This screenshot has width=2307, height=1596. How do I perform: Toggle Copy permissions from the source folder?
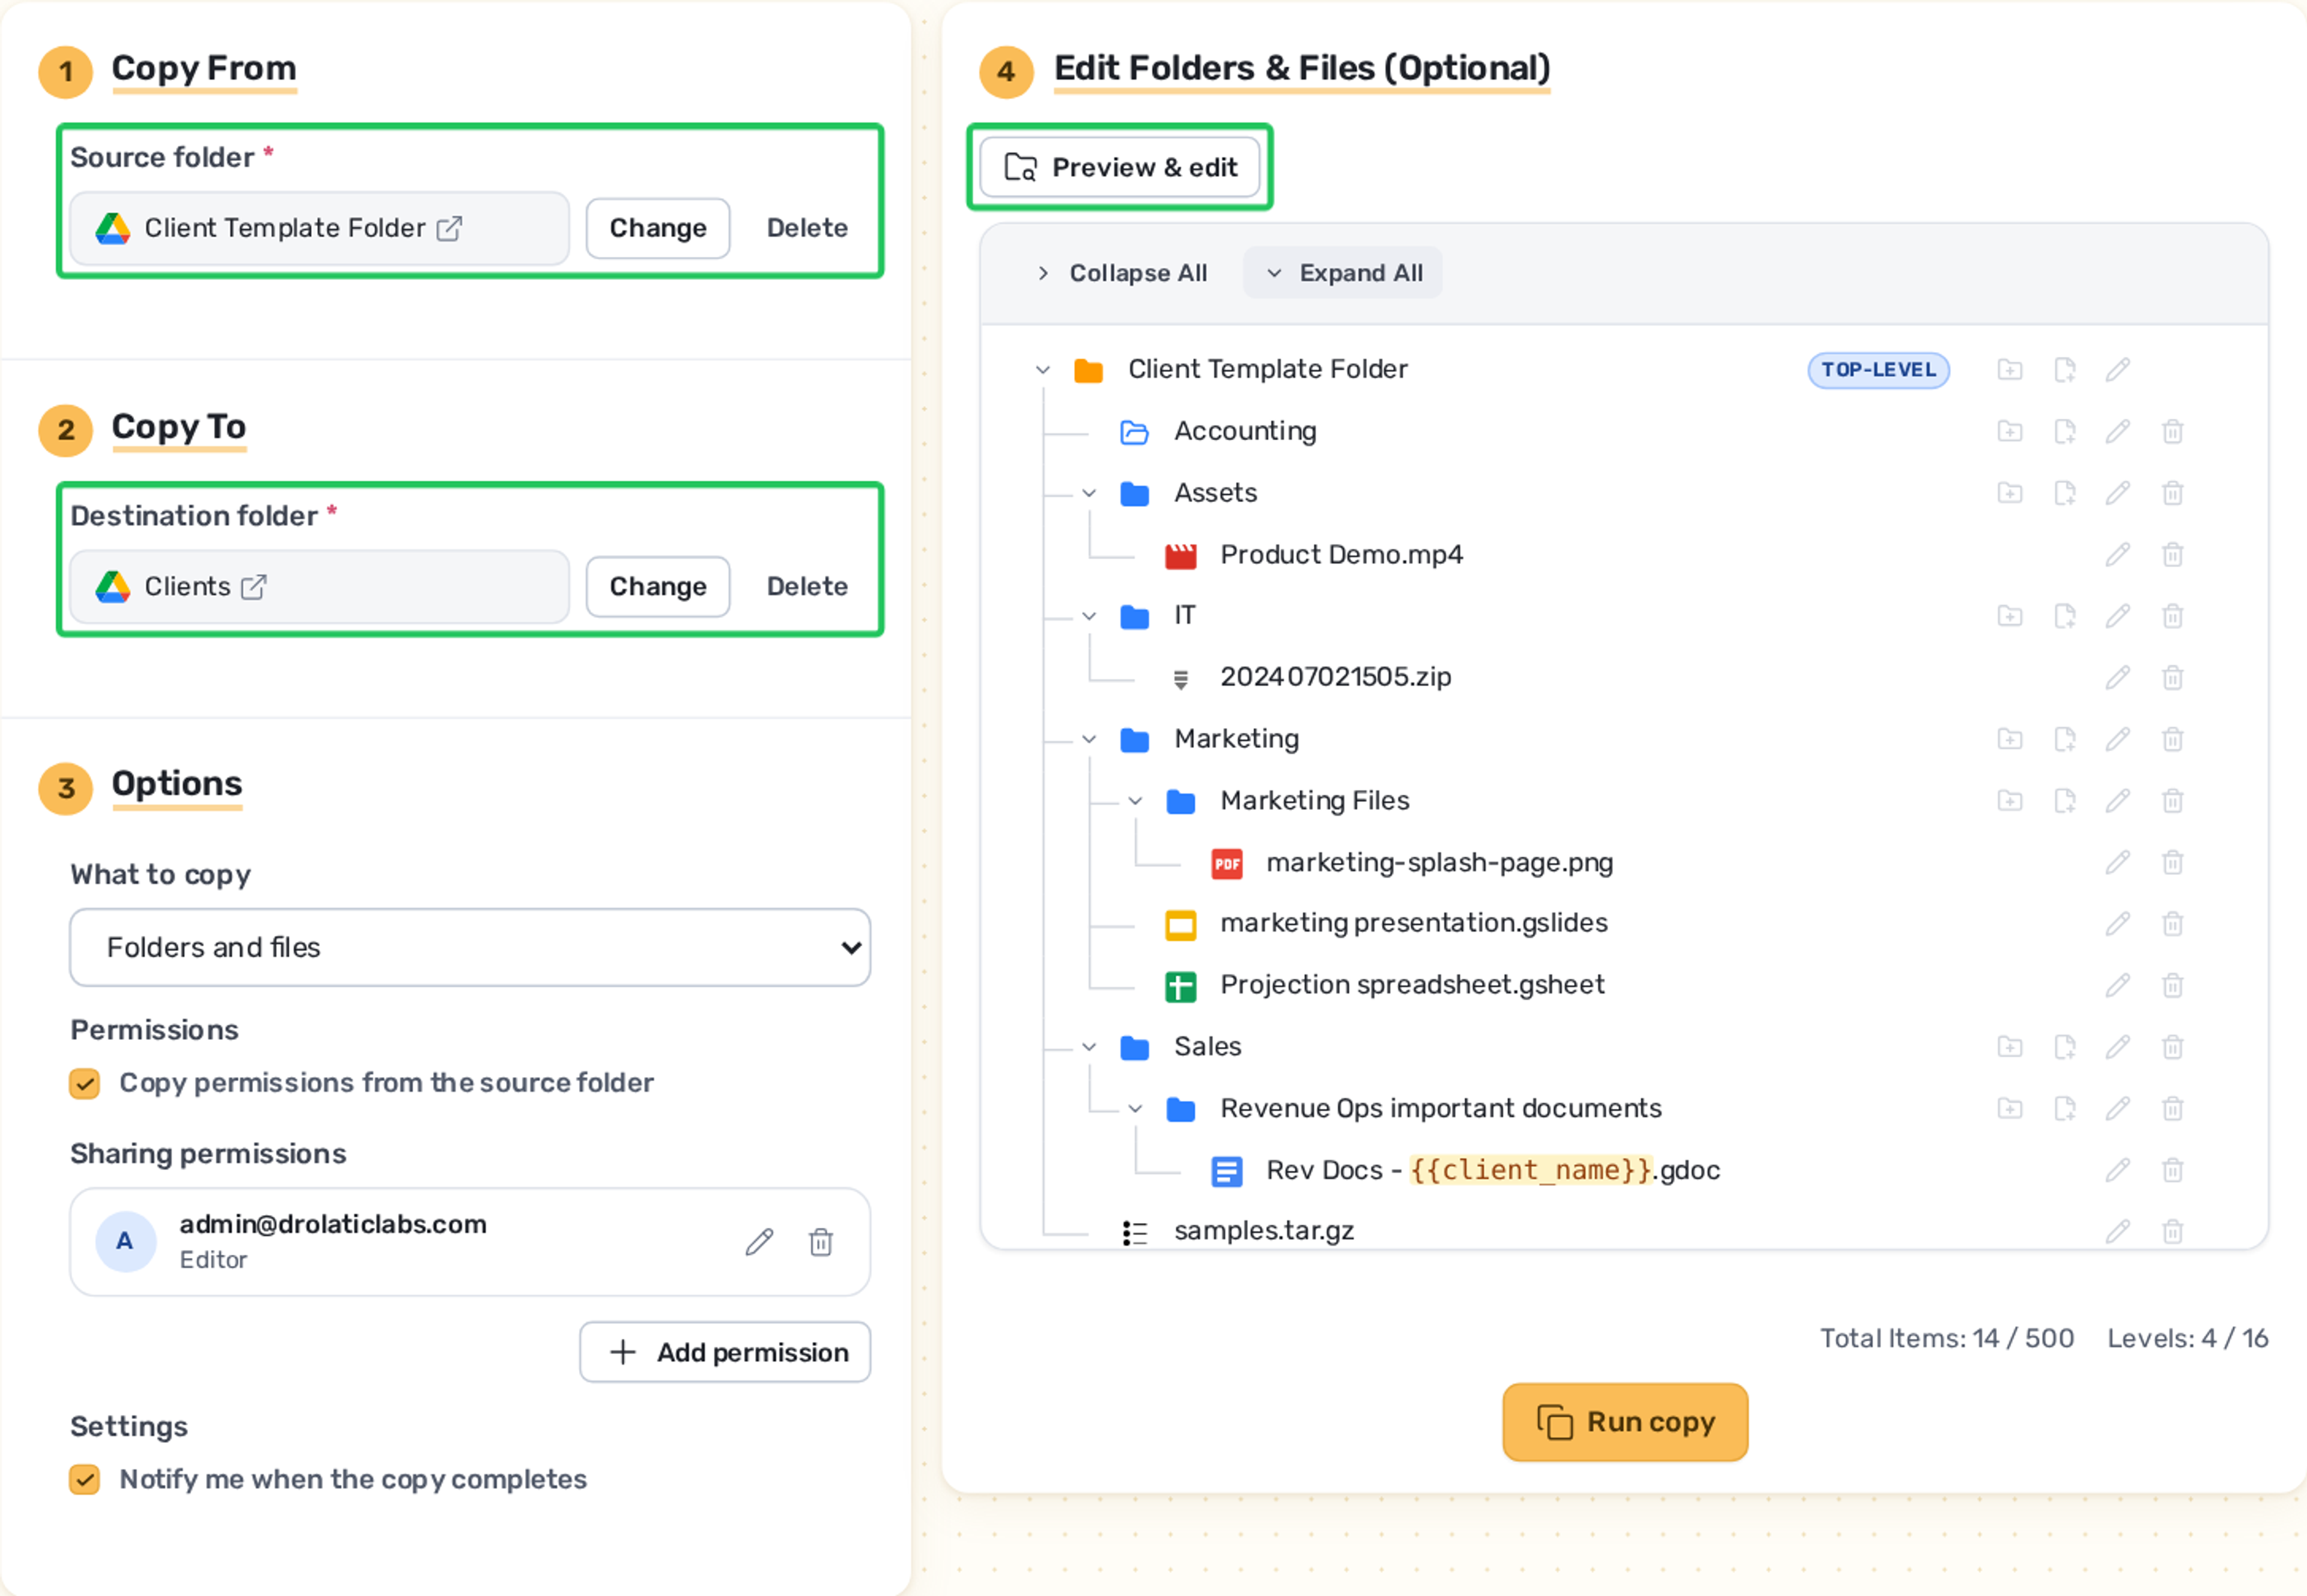(x=85, y=1083)
